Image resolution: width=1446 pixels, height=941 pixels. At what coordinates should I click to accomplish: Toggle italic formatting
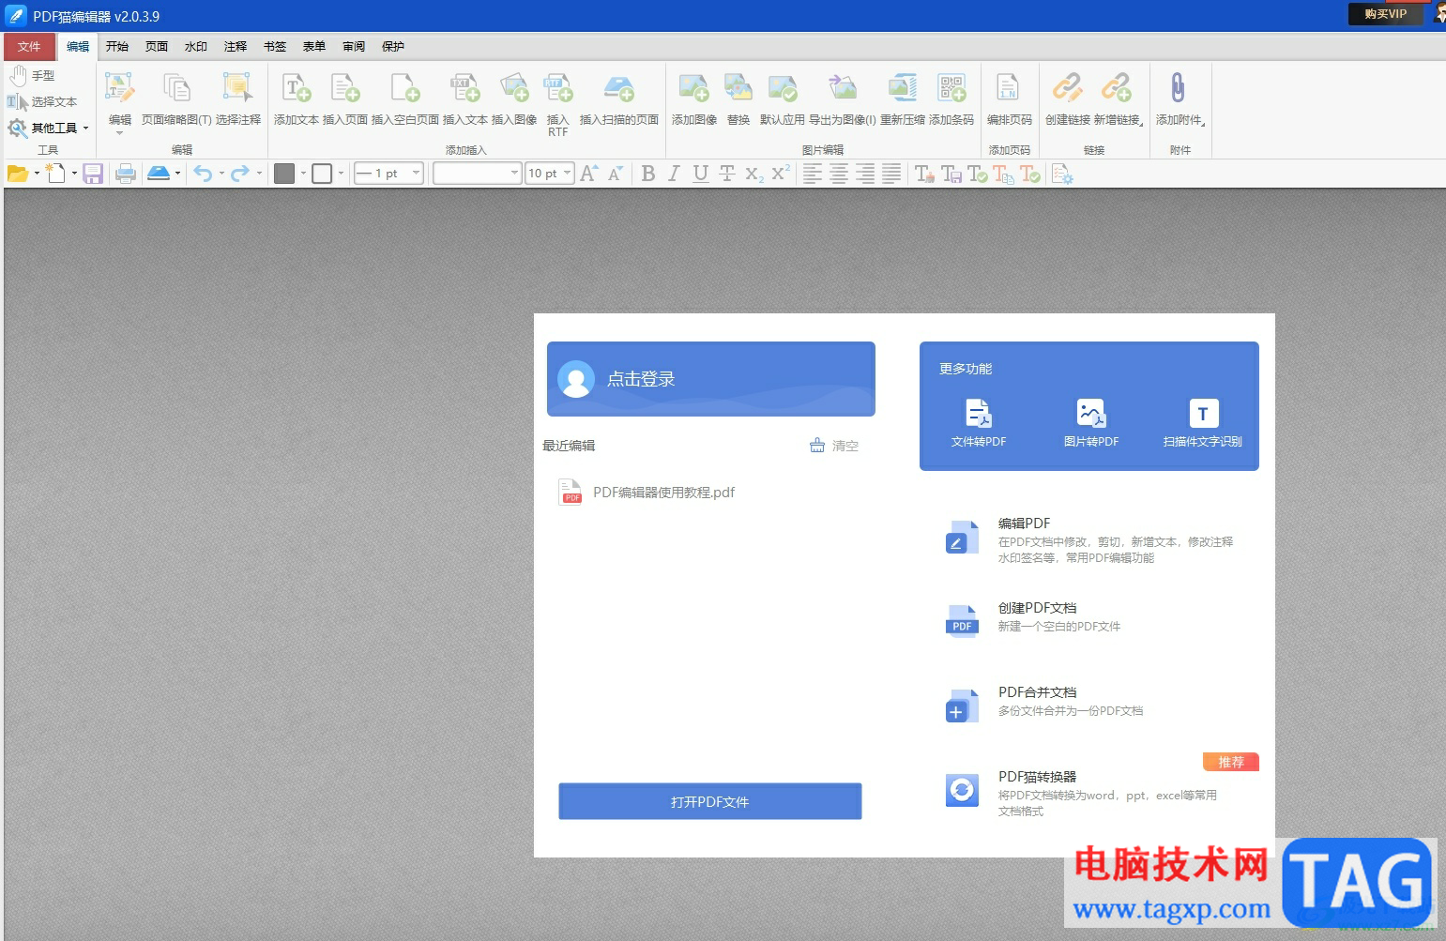click(x=674, y=174)
